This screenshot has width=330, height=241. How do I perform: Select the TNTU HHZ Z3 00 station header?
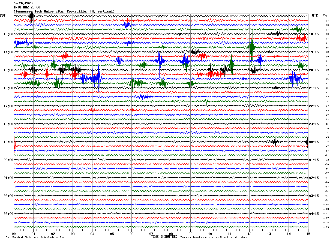click(x=27, y=7)
